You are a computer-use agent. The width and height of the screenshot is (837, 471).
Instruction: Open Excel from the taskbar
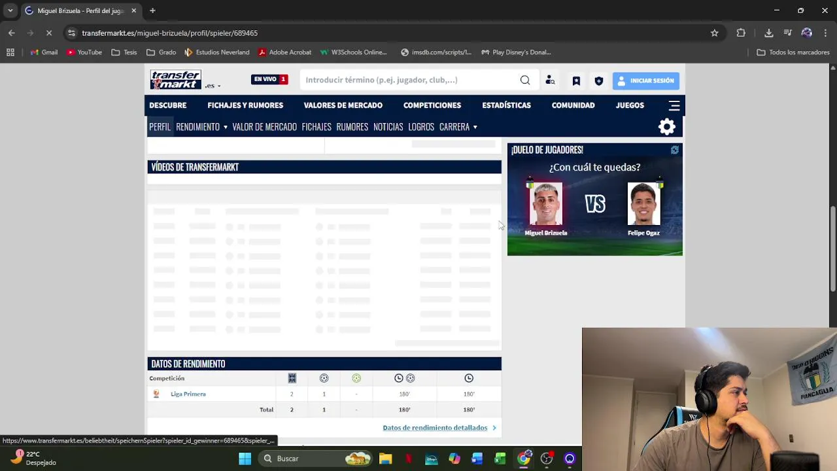[x=500, y=459]
